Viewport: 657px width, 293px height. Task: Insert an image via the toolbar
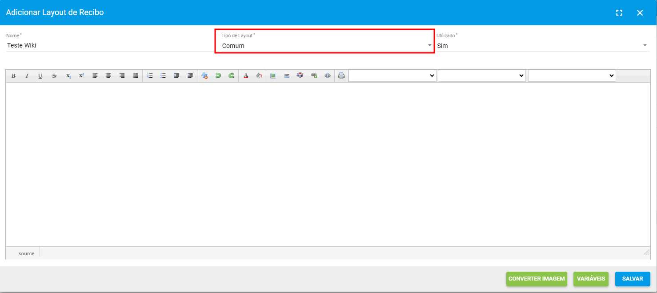pyautogui.click(x=273, y=76)
